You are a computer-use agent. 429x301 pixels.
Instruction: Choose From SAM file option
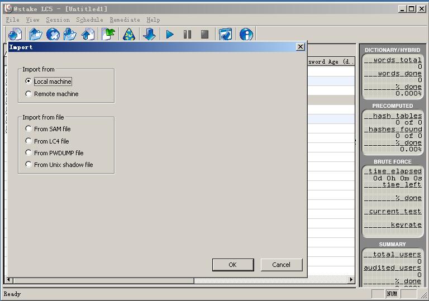(x=28, y=128)
